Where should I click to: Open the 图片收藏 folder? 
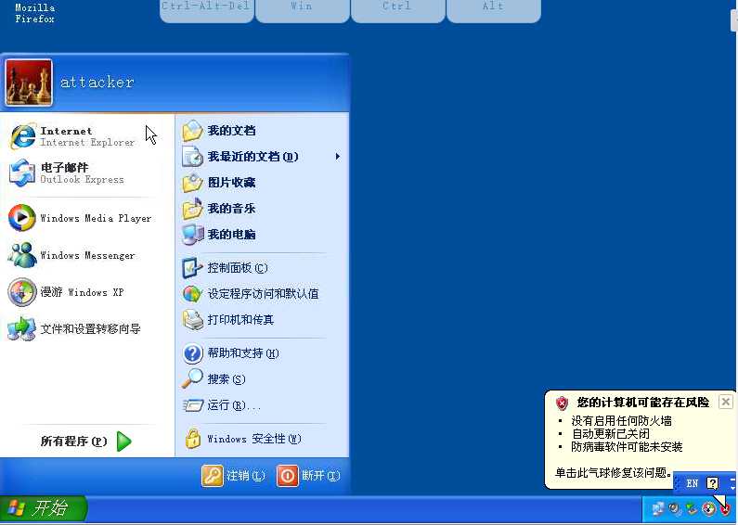pos(262,182)
